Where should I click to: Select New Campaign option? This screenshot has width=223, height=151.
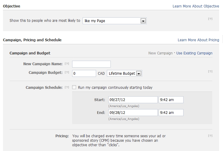(x=160, y=53)
